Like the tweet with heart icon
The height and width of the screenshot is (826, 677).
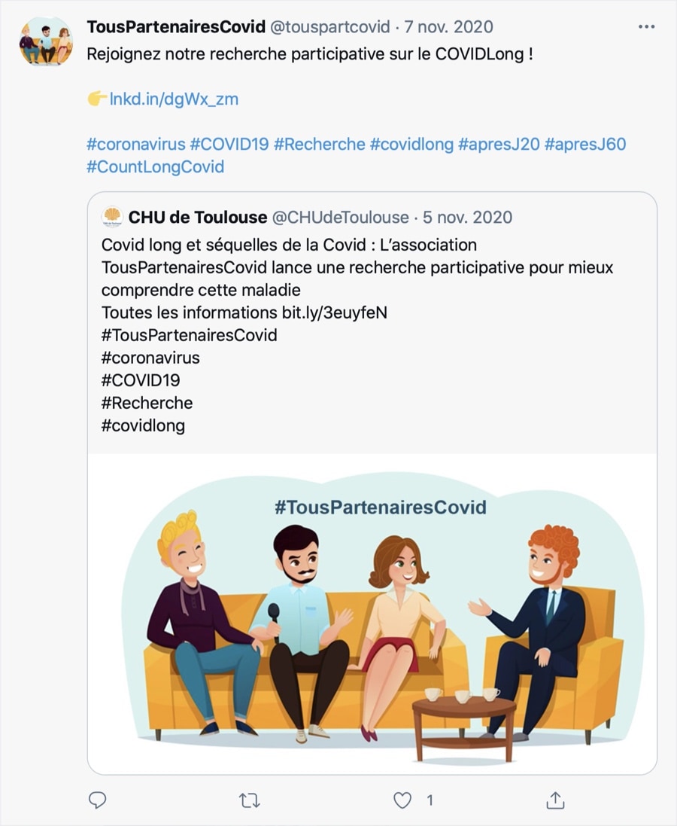click(x=402, y=800)
